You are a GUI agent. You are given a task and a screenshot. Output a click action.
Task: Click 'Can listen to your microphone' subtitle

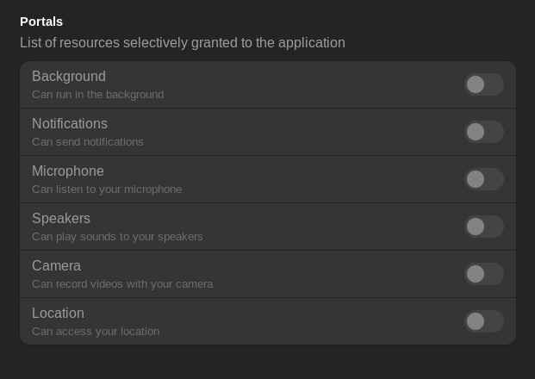(107, 189)
